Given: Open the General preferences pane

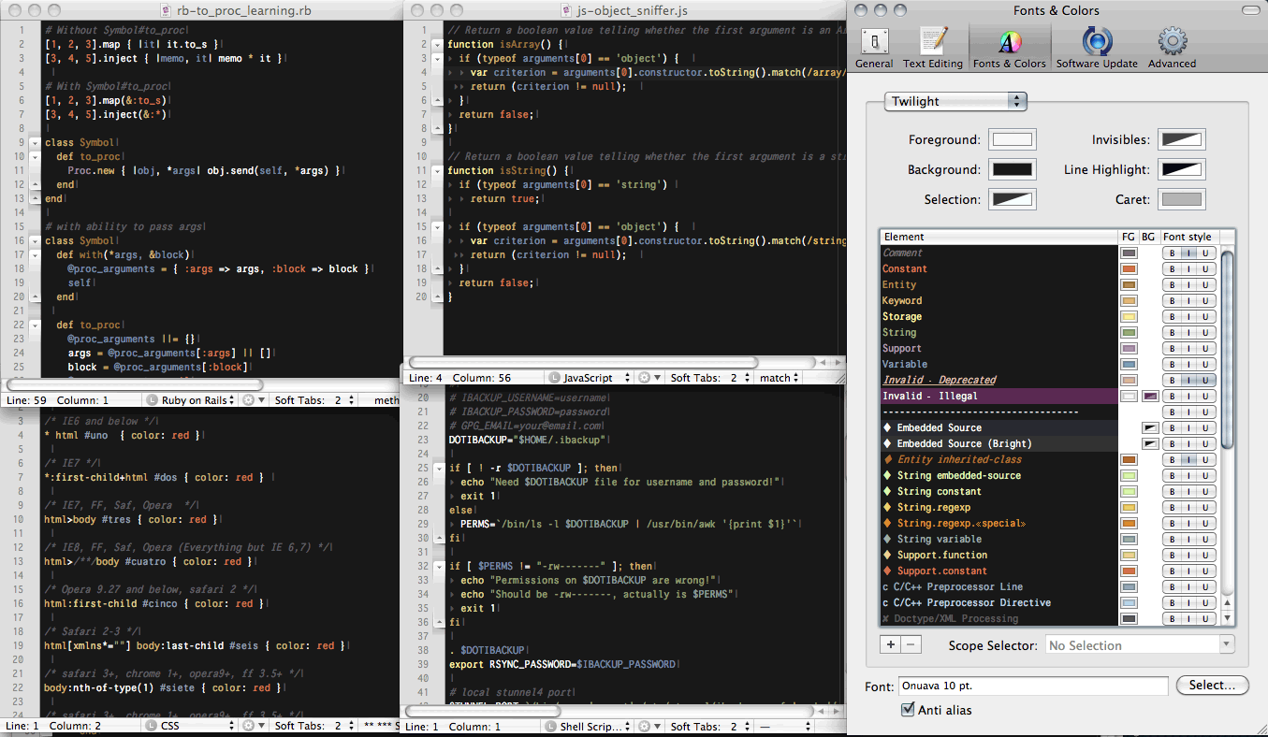Looking at the screenshot, I should coord(874,49).
